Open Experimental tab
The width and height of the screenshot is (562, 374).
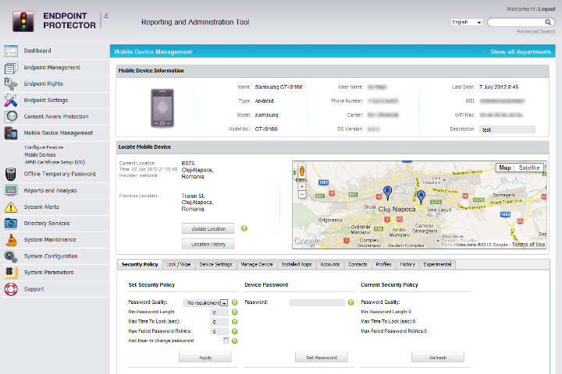tap(437, 264)
